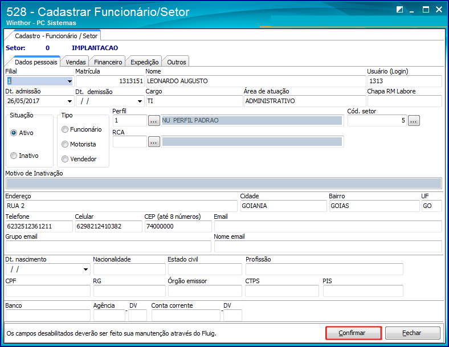
Task: Click the Estado civil field
Action: click(205, 270)
